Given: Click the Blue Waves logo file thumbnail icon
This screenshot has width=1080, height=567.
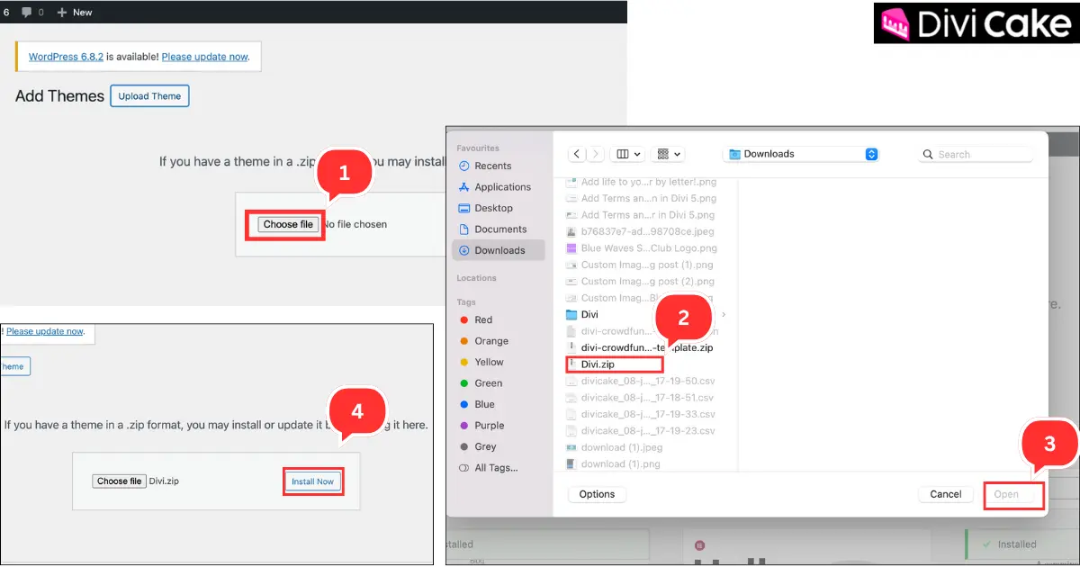Looking at the screenshot, I should click(x=571, y=248).
